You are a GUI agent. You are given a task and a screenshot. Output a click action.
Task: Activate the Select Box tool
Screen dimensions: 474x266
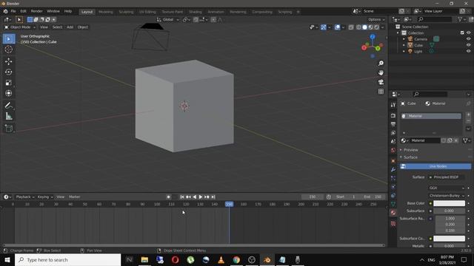point(8,39)
